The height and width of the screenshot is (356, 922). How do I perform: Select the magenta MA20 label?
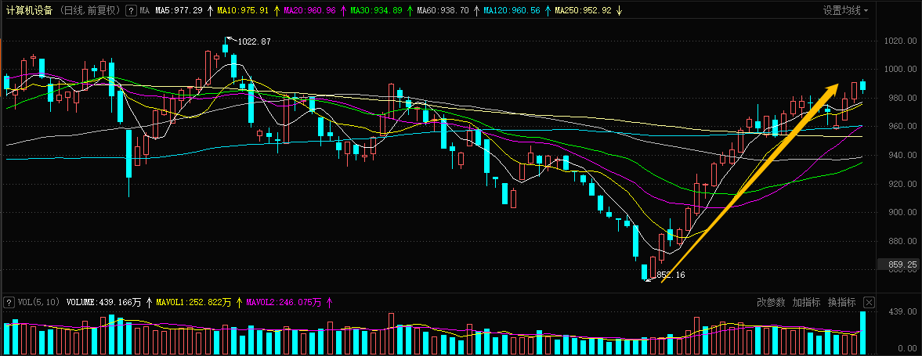[309, 11]
